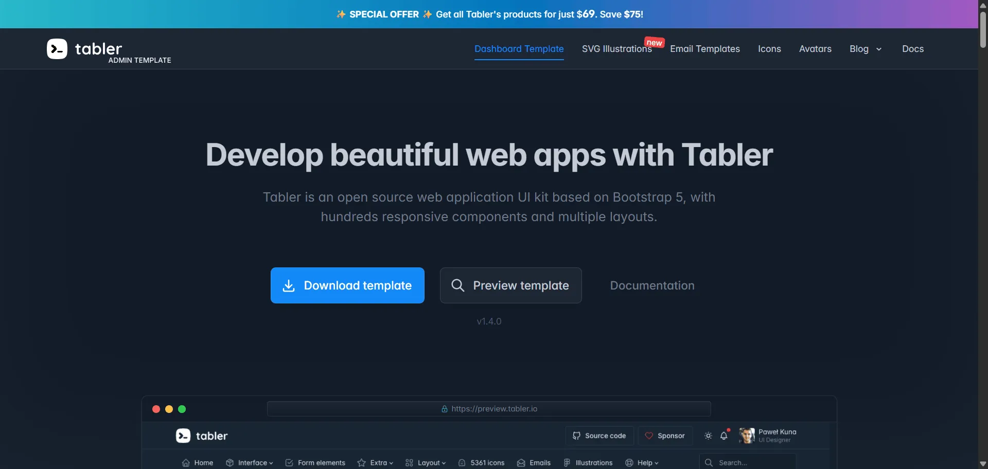
Task: Click the lock icon in the preview address bar
Action: (445, 409)
